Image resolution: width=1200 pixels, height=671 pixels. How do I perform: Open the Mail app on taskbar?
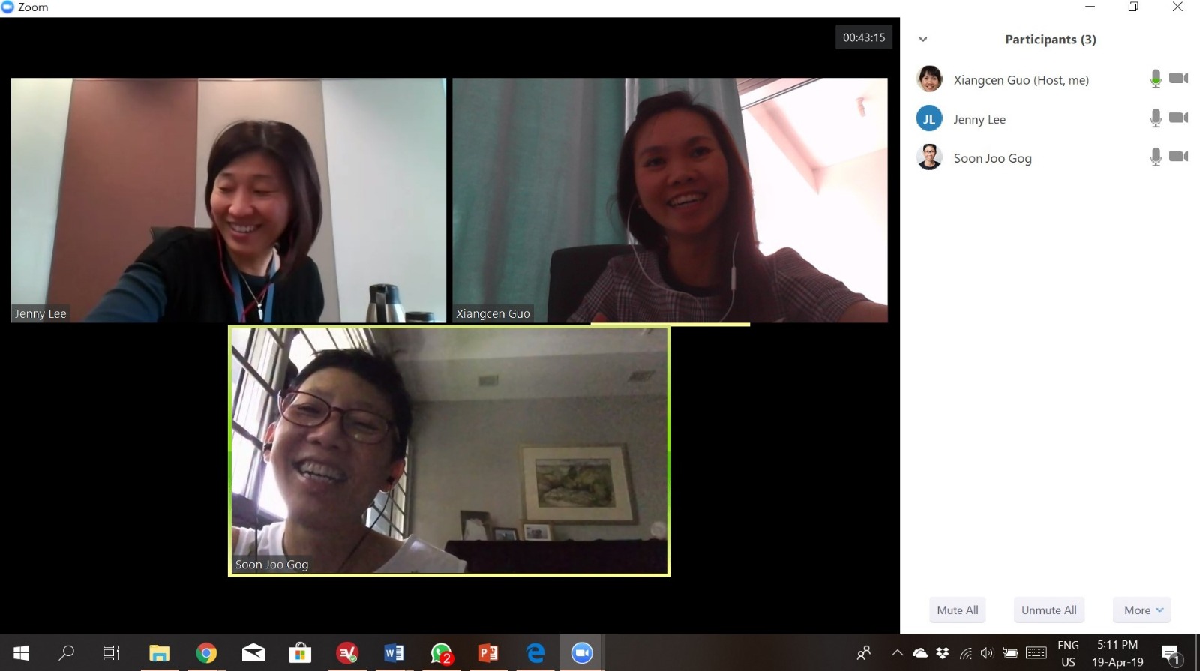tap(253, 653)
